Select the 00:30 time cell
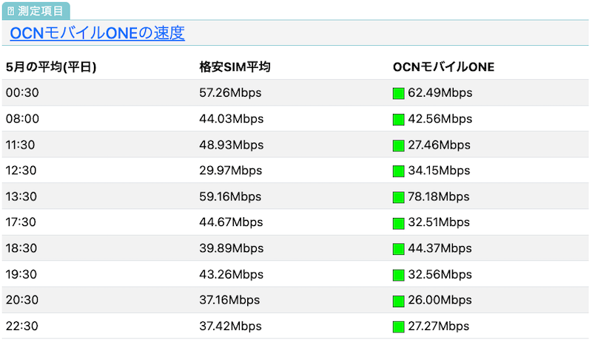This screenshot has width=592, height=342. [x=22, y=92]
